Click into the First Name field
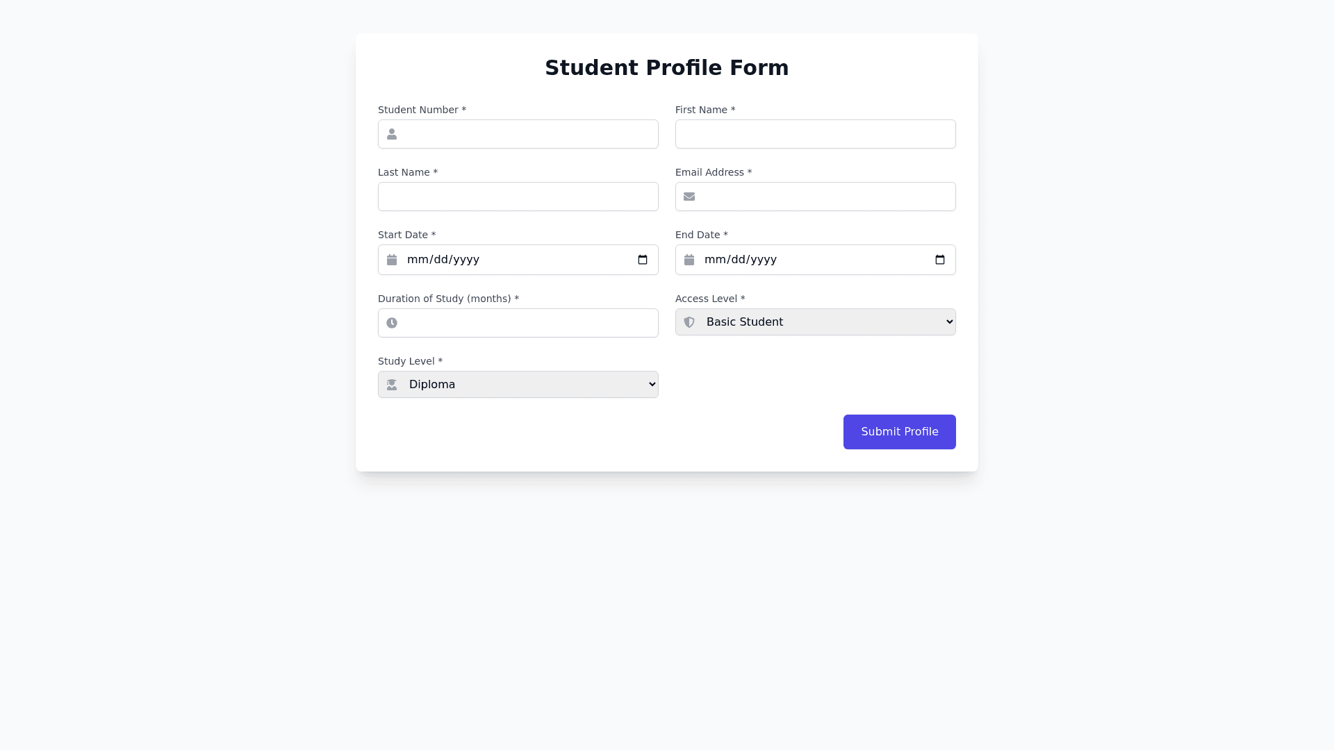The image size is (1334, 750). coord(815,134)
